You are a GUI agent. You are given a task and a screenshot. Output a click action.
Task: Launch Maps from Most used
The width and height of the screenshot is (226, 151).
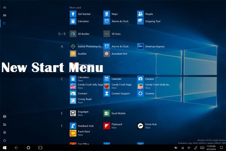(111, 14)
